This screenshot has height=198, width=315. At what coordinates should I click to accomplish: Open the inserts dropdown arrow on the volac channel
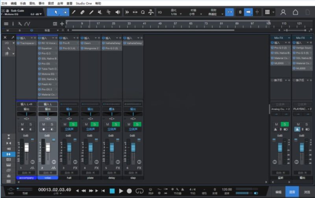[53, 38]
